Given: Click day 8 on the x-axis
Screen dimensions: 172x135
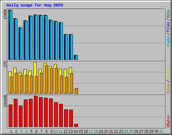Looking at the screenshot, I should [x=46, y=131].
